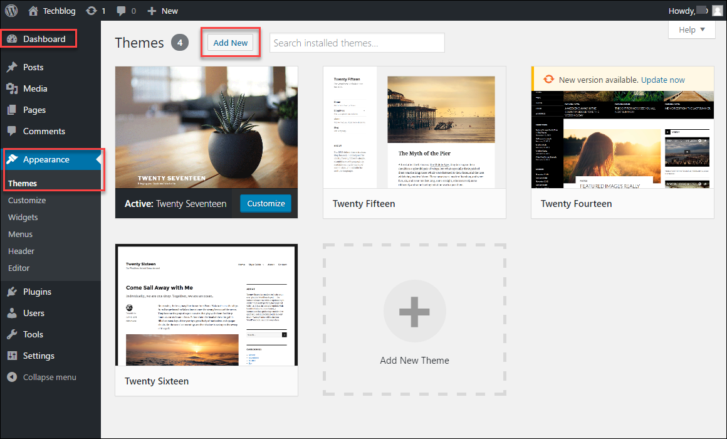
Task: Expand the Help dropdown tab
Action: point(692,29)
